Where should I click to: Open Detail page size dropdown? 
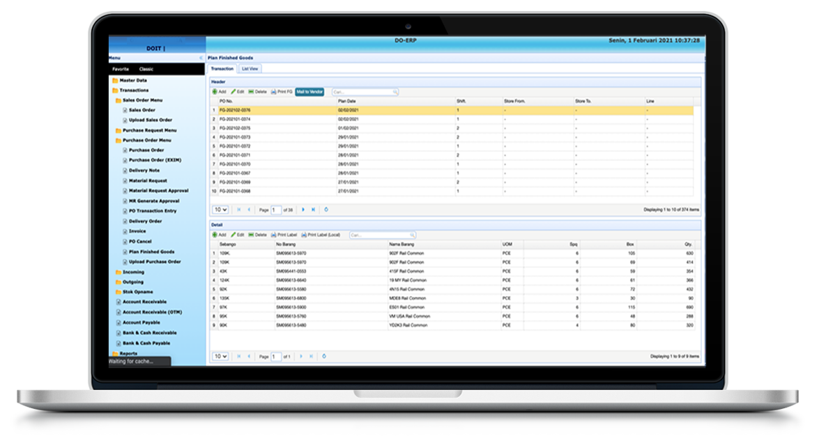click(220, 357)
